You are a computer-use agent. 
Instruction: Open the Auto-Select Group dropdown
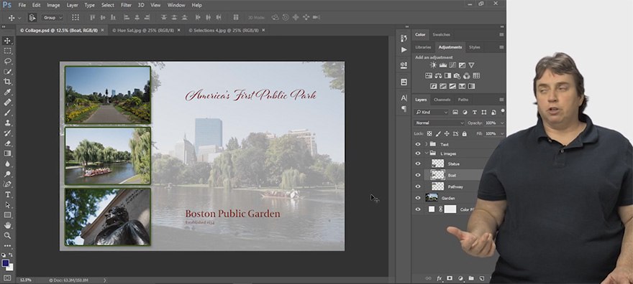(53, 18)
